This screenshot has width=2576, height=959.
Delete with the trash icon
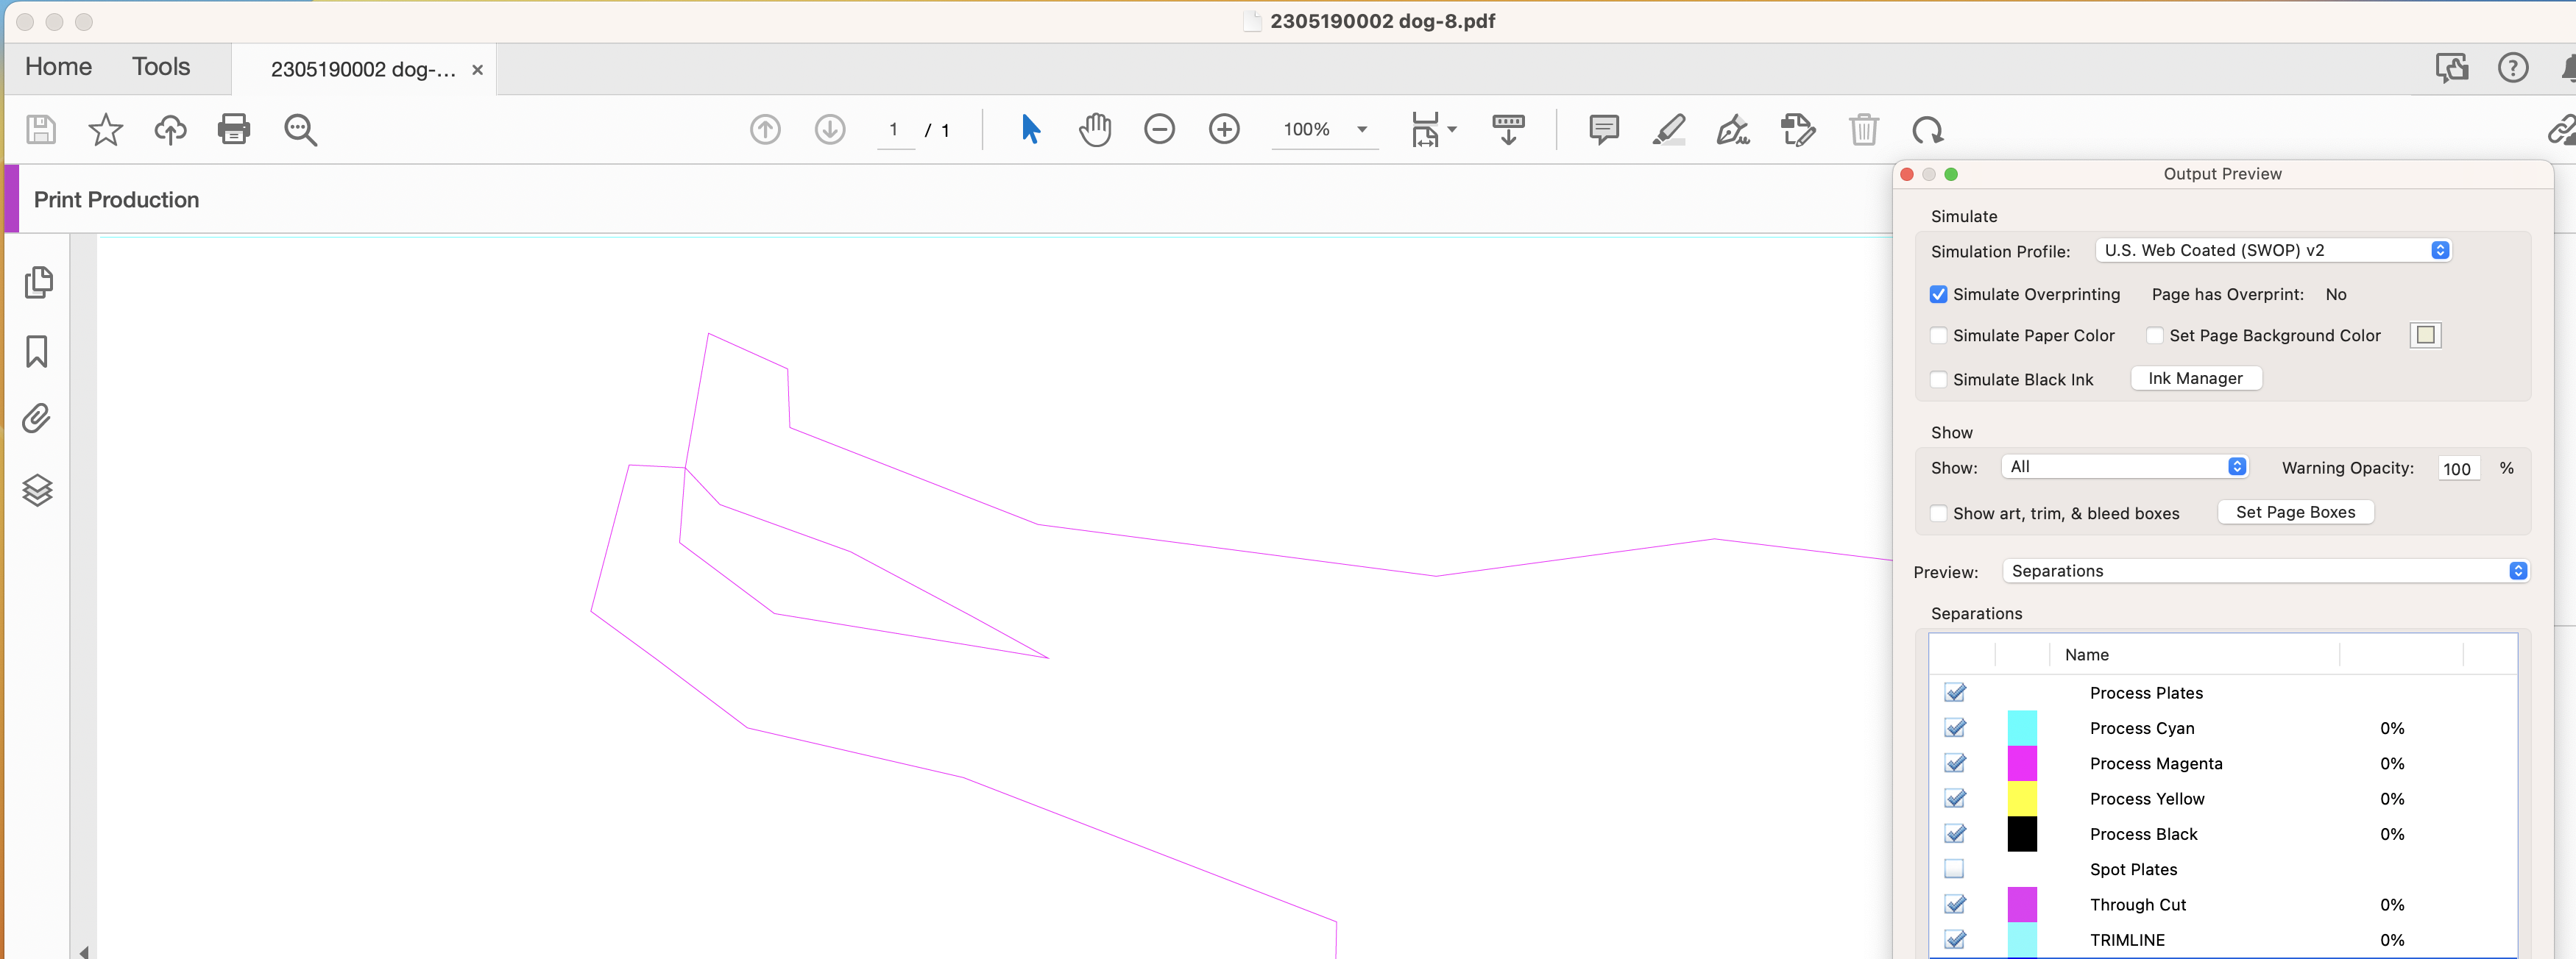tap(1863, 130)
